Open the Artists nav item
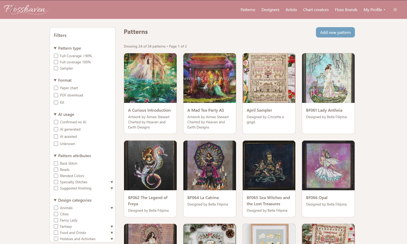Image resolution: width=407 pixels, height=244 pixels. tap(291, 10)
